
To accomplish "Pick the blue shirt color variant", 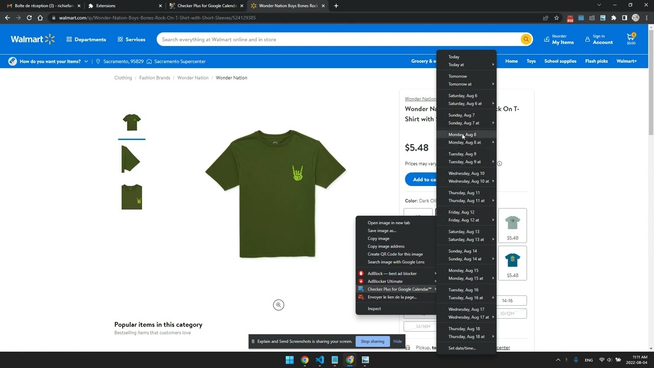I will pyautogui.click(x=512, y=261).
